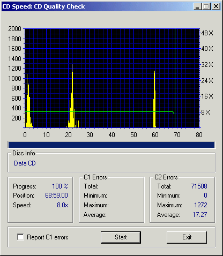Click the Start button

coord(121,237)
